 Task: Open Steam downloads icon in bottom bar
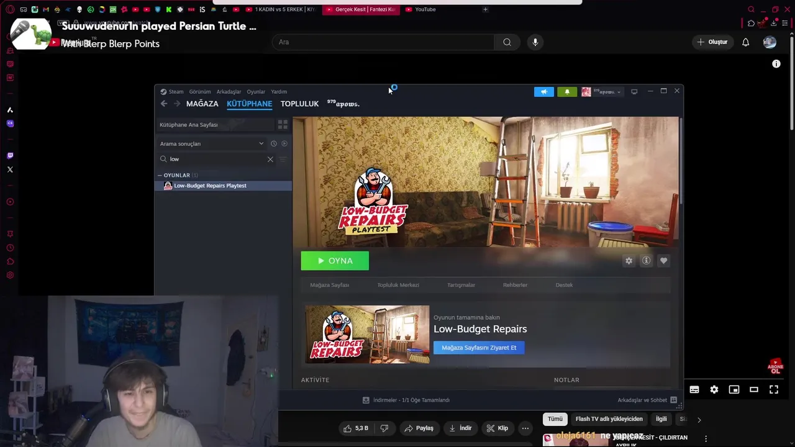(x=366, y=400)
